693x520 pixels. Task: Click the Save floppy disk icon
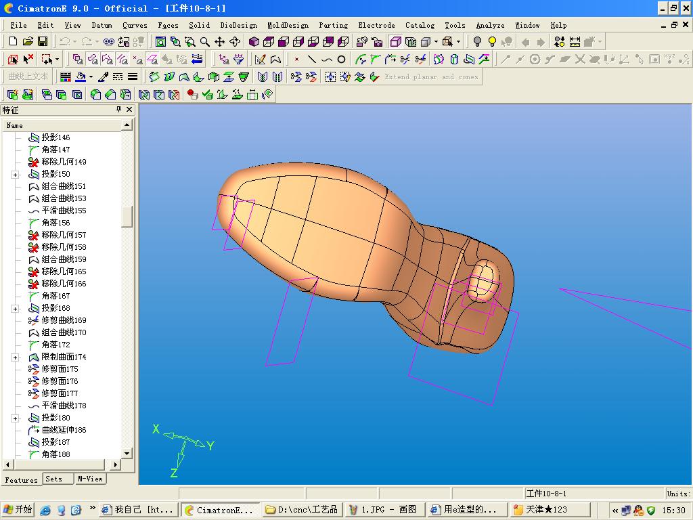(43, 42)
